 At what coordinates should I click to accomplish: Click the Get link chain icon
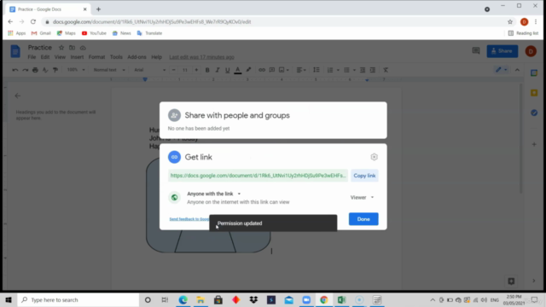174,157
